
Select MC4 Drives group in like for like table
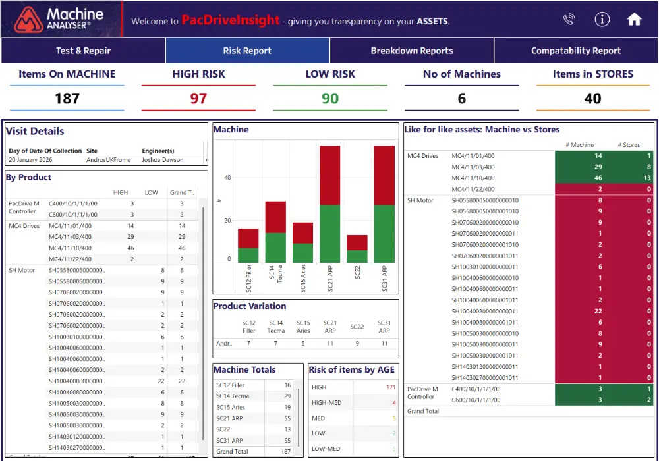pos(422,156)
